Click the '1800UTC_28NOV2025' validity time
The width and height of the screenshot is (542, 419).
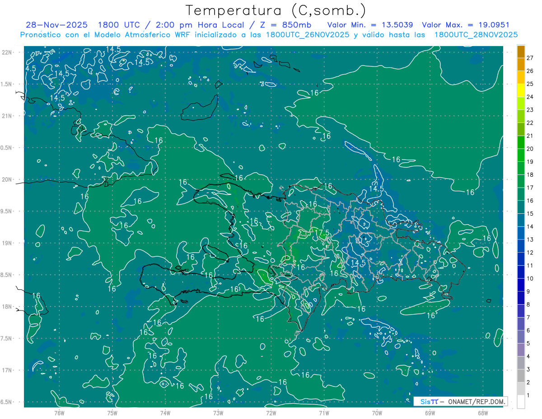[x=476, y=35]
